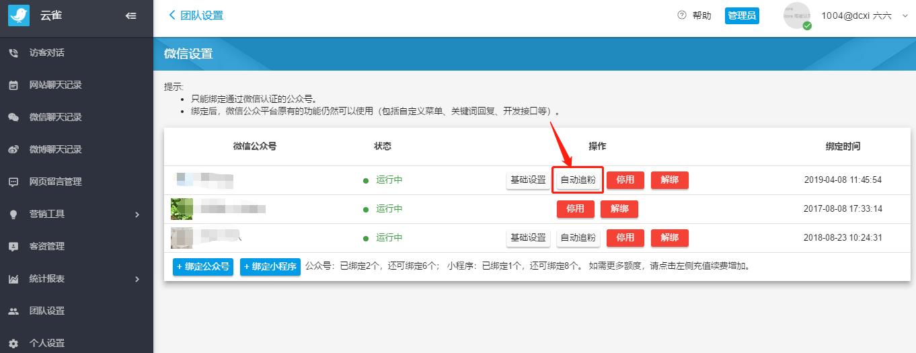
Task: Click the help question mark icon
Action: pos(682,15)
